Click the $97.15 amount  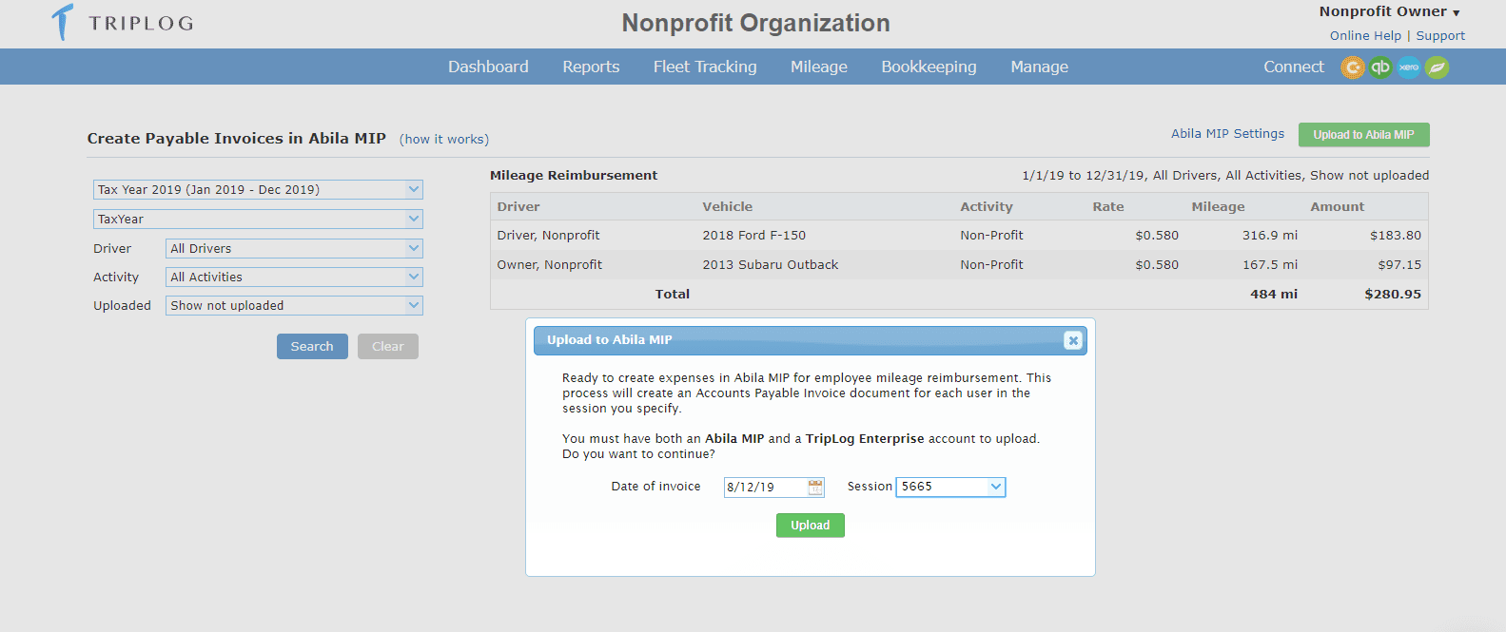coord(1399,264)
